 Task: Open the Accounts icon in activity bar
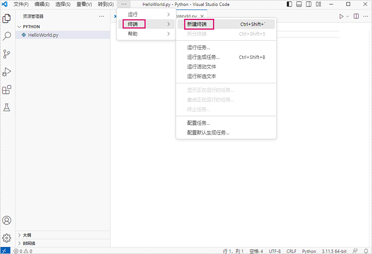tap(6, 220)
